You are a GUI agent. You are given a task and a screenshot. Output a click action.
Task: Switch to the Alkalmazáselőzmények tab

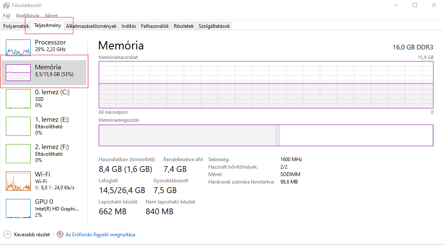[x=91, y=26]
